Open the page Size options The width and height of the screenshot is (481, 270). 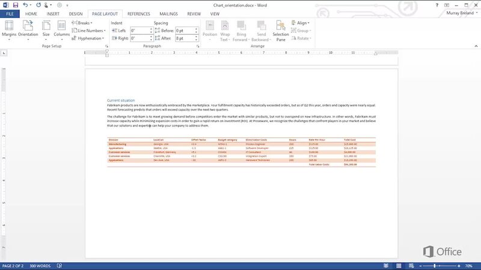pyautogui.click(x=46, y=28)
